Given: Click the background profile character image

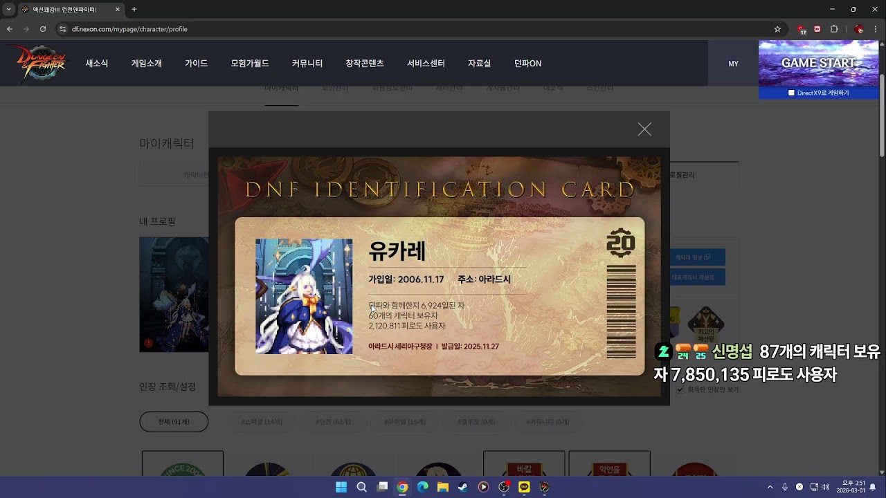Looking at the screenshot, I should point(174,295).
